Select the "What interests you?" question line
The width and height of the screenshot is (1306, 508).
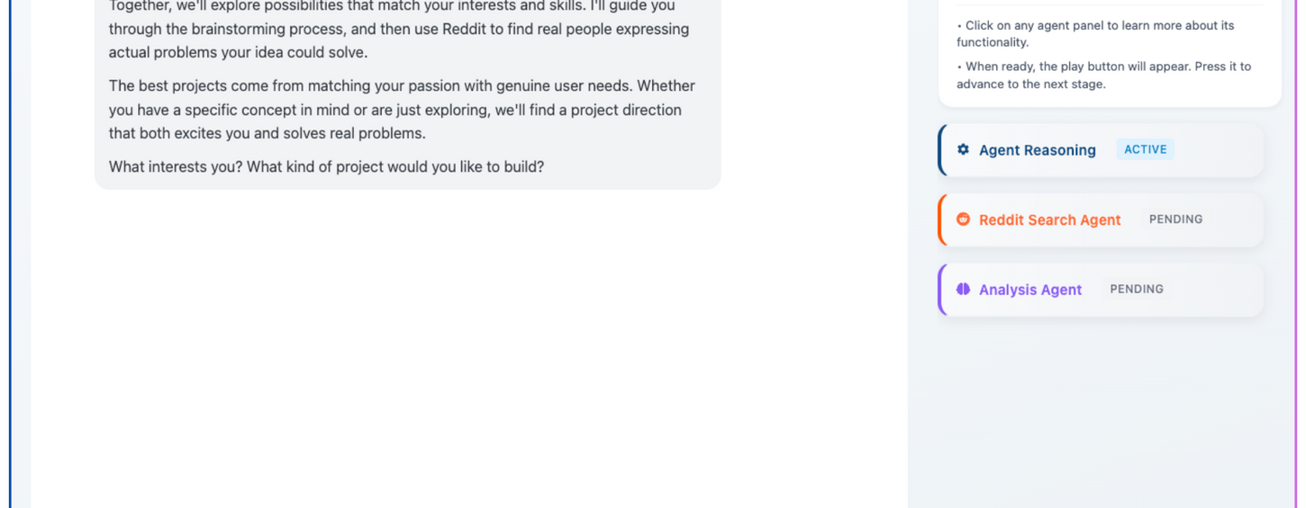(326, 167)
